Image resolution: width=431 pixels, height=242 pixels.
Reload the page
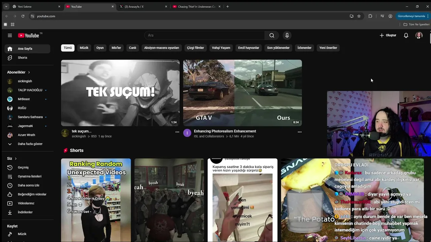(x=23, y=16)
